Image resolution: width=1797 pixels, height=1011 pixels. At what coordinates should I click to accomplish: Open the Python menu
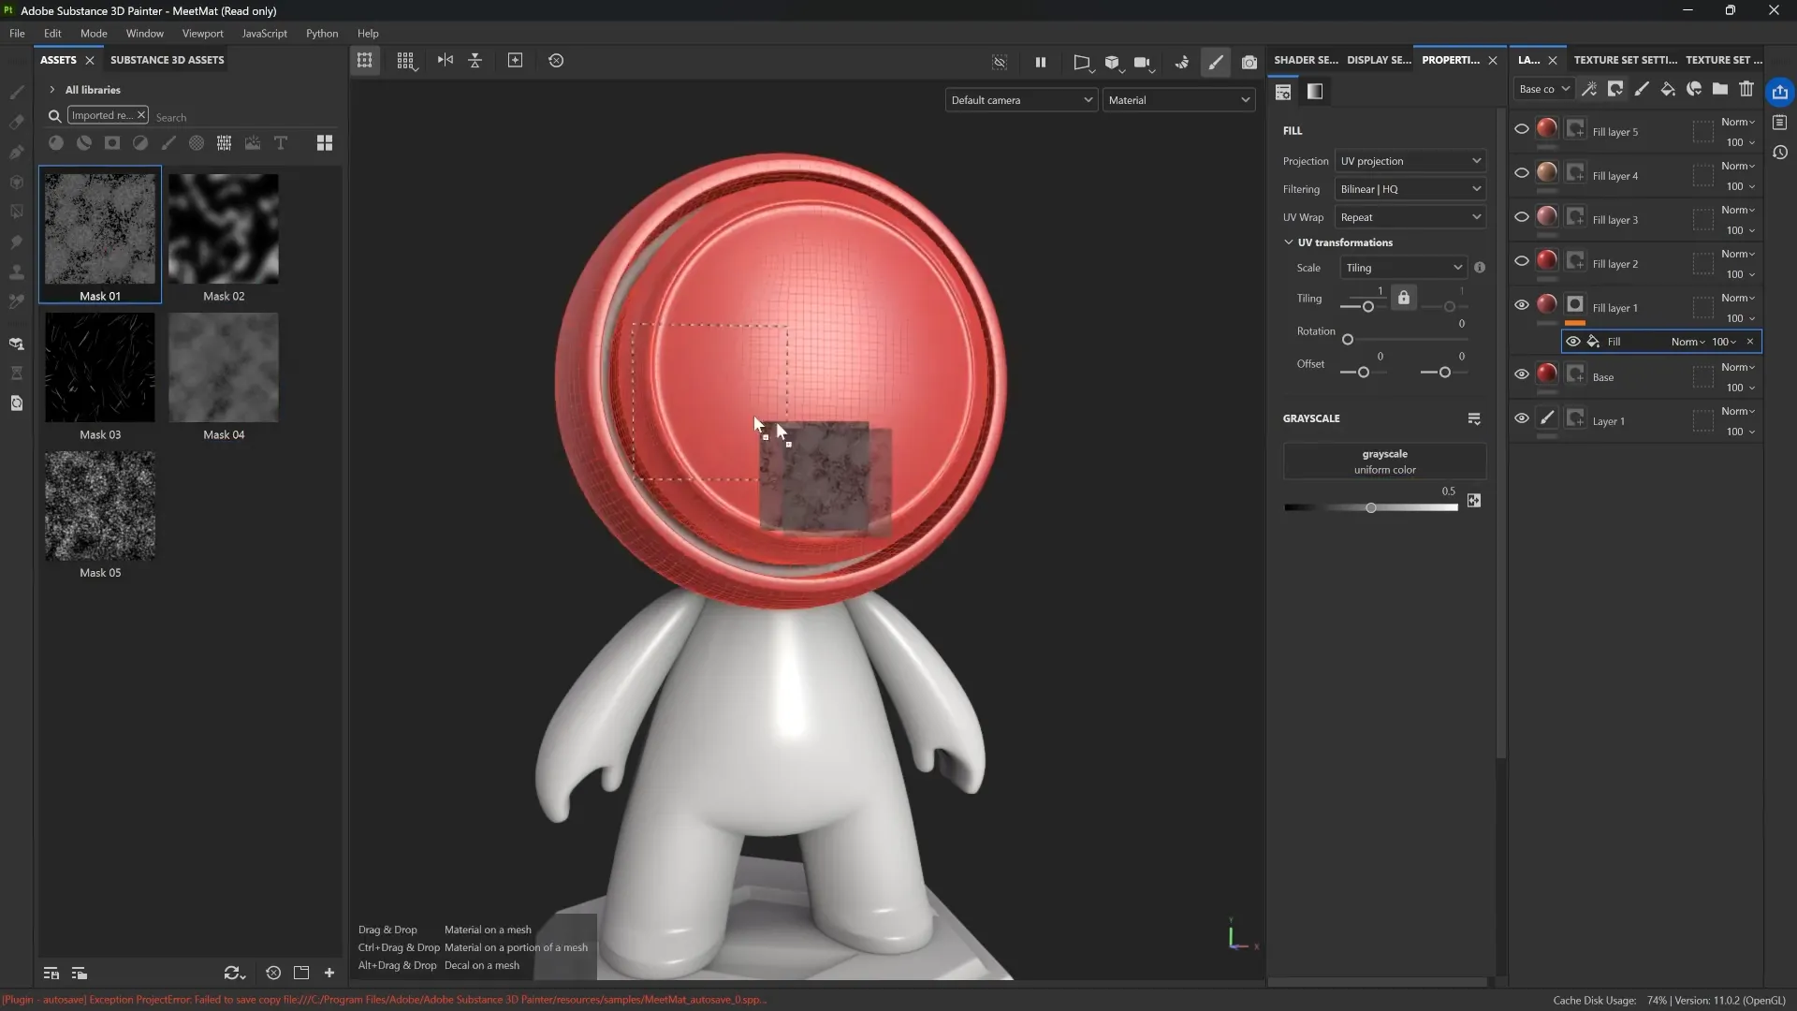(322, 33)
